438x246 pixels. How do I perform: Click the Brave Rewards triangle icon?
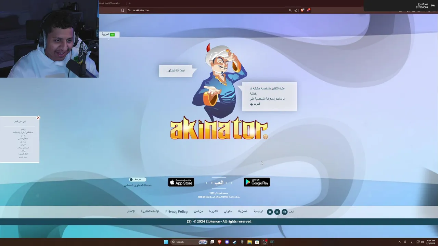[x=308, y=10]
